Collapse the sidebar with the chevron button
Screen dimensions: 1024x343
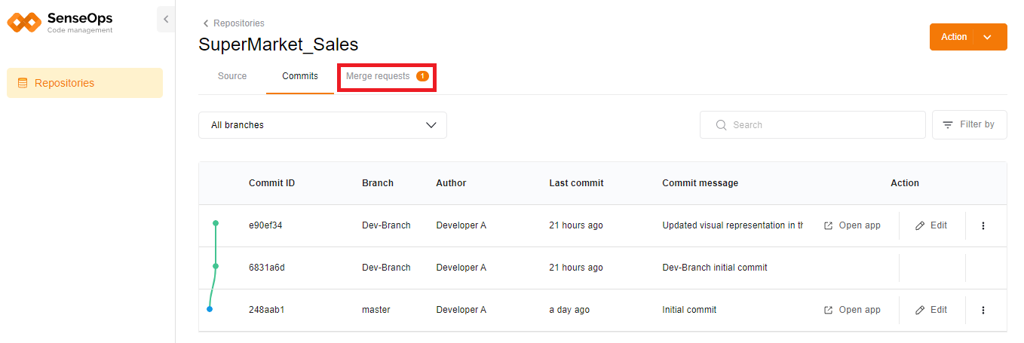click(x=166, y=20)
